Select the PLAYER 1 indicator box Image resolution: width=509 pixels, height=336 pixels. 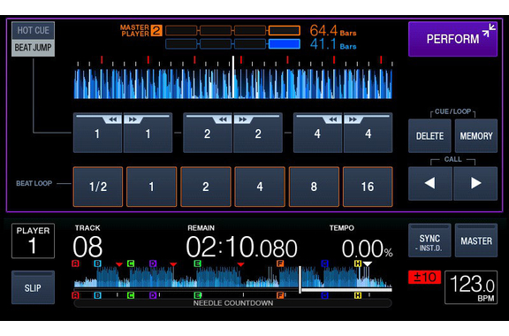33,241
